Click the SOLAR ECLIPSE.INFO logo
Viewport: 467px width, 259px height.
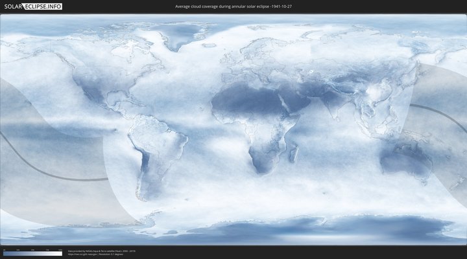pos(32,6)
